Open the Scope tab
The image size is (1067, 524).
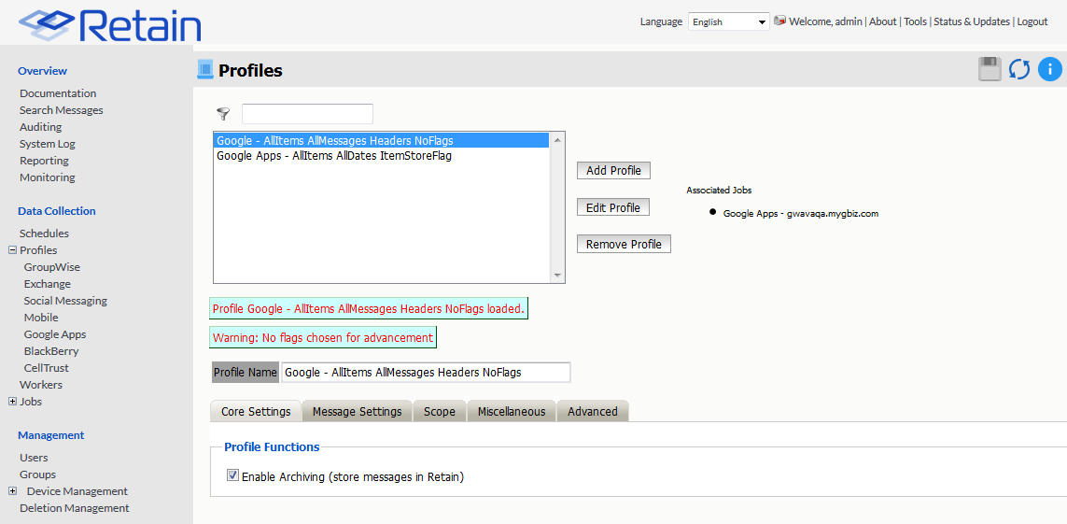click(x=439, y=411)
